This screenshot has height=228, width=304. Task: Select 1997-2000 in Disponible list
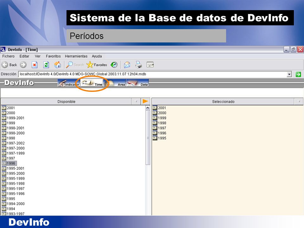[x=13, y=148]
